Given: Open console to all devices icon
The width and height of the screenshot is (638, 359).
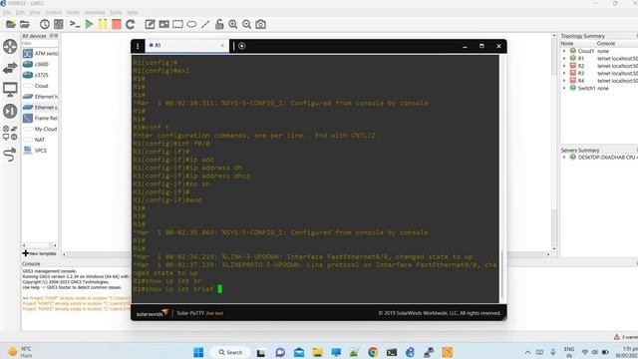Looking at the screenshot, I should [75, 24].
